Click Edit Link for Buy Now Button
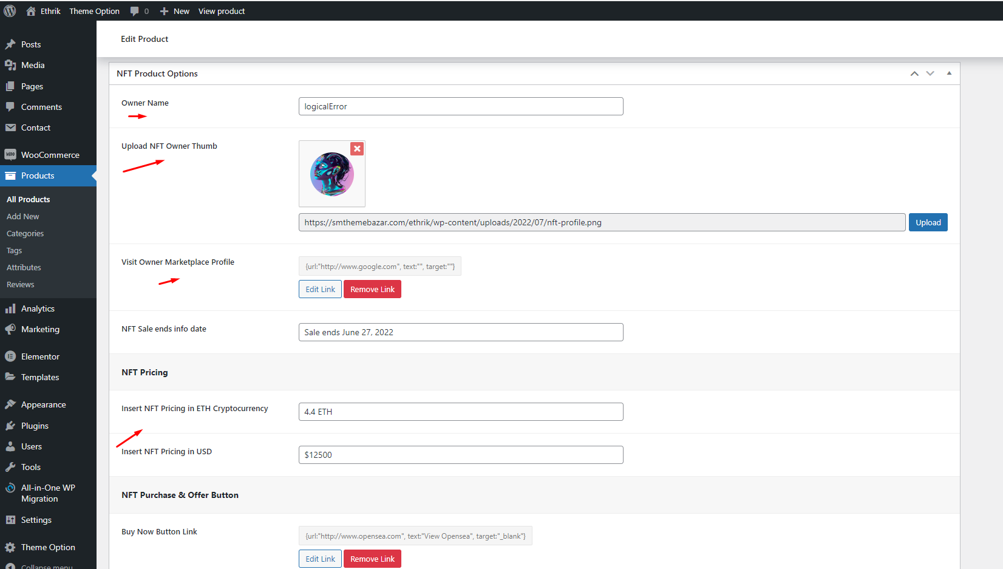 320,559
